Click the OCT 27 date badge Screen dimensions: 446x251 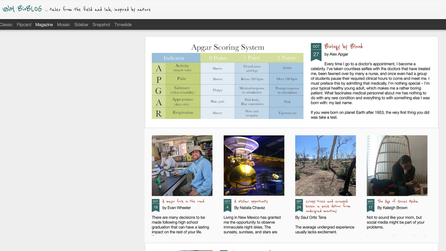316,51
